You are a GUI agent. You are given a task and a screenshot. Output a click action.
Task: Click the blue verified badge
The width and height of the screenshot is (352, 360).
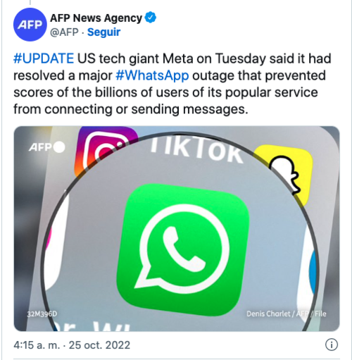point(151,18)
